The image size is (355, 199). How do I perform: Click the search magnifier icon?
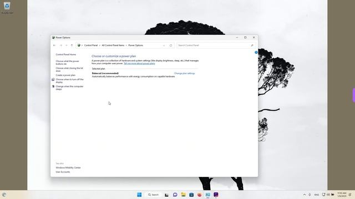[x=252, y=45]
